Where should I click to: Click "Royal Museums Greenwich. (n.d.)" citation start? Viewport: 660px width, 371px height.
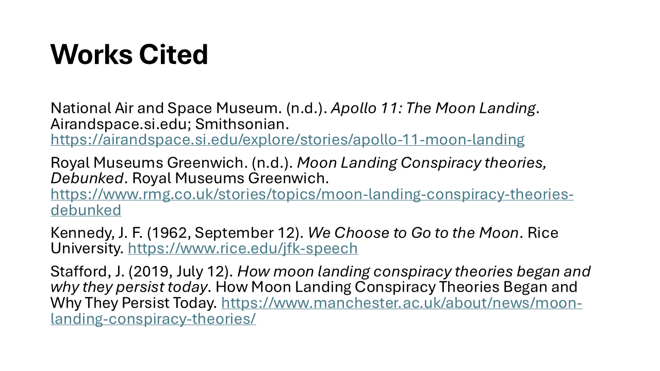[172, 163]
